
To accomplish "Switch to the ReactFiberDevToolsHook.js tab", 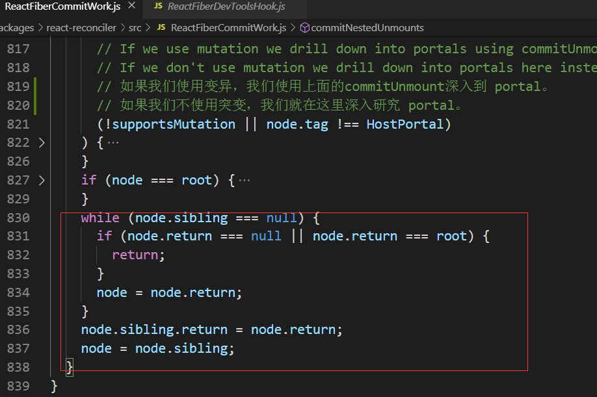I will [226, 7].
